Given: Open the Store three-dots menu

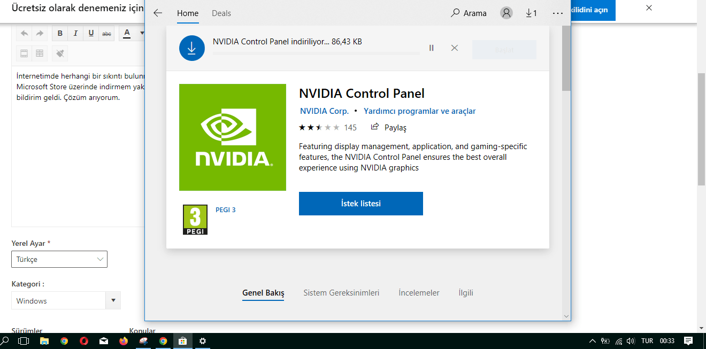Looking at the screenshot, I should pos(558,13).
